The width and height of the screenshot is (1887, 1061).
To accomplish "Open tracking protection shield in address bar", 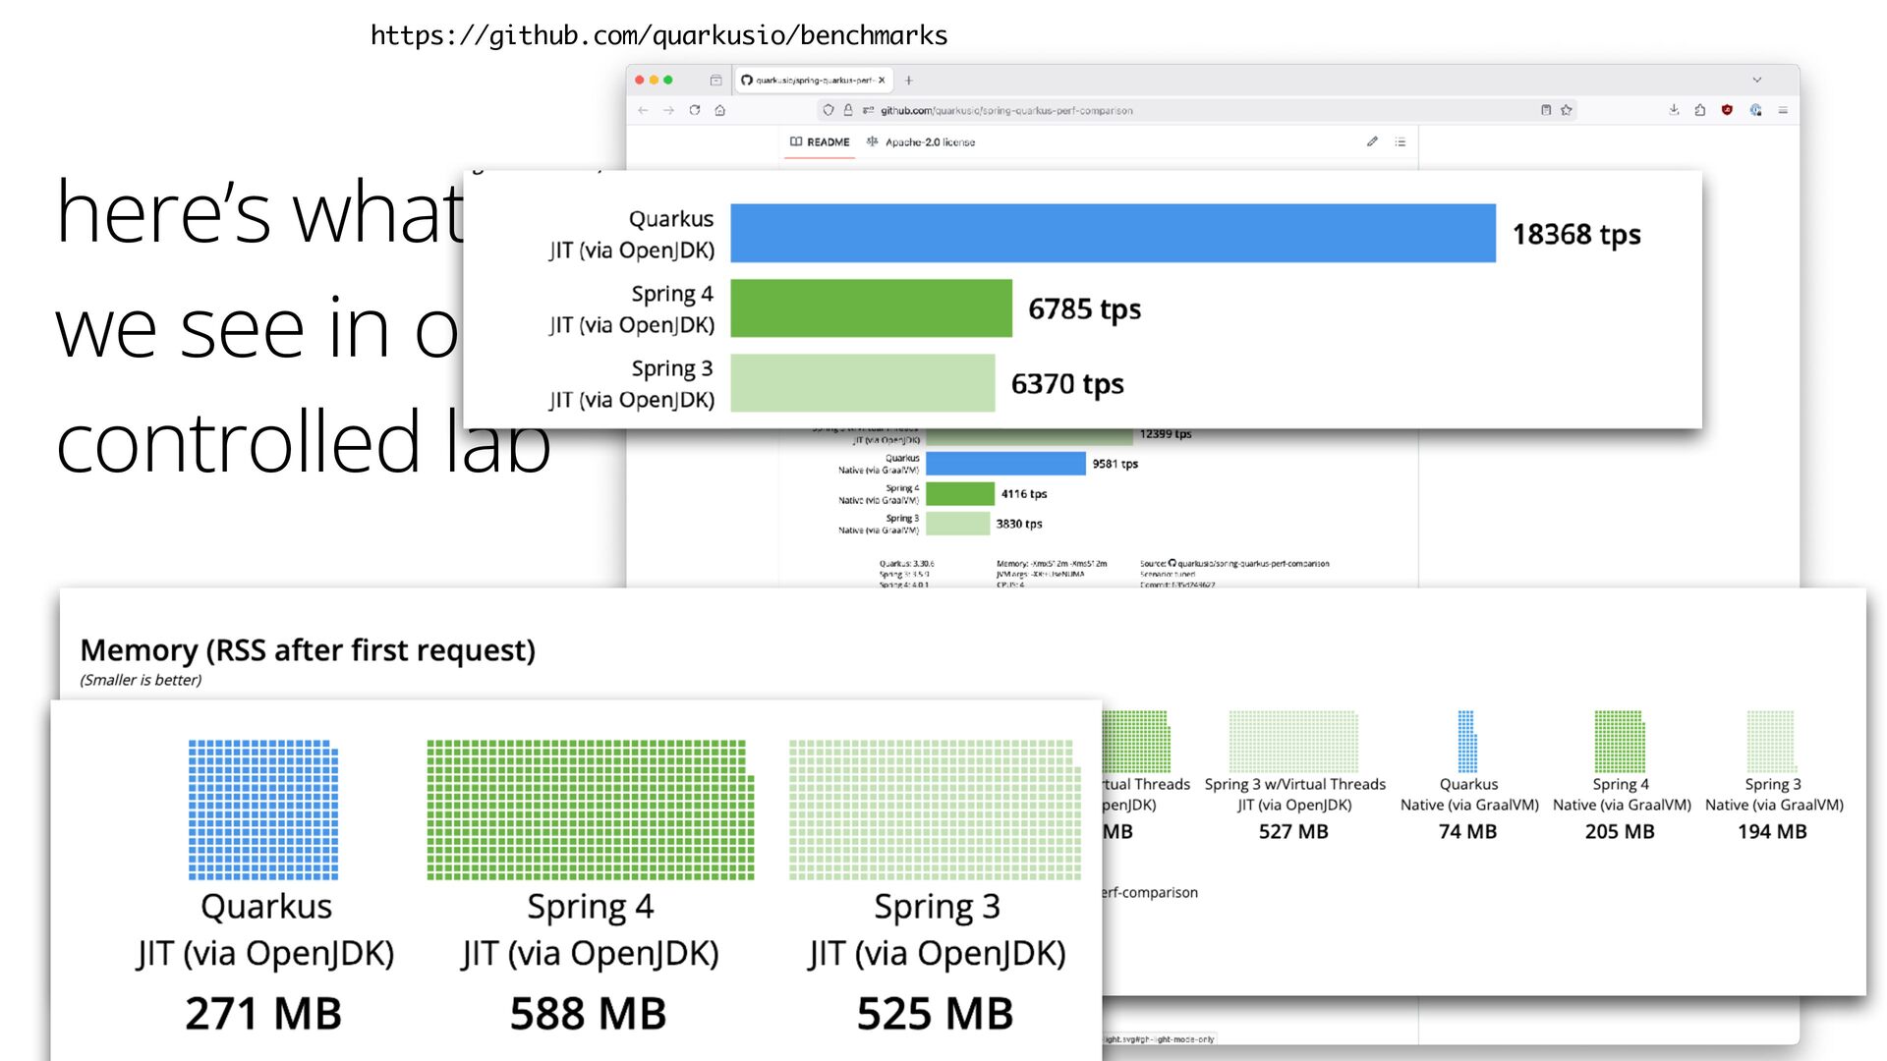I will 829,110.
